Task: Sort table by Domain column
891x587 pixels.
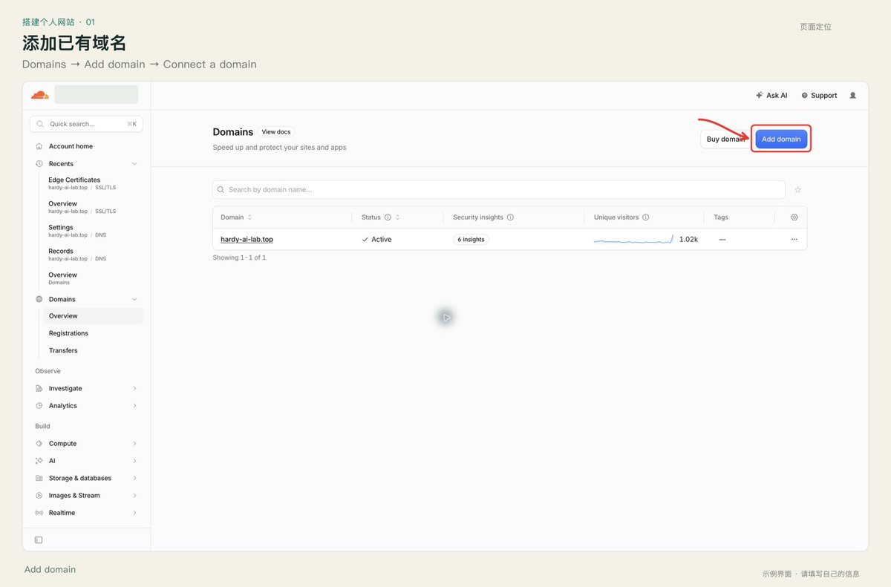Action: [x=249, y=217]
